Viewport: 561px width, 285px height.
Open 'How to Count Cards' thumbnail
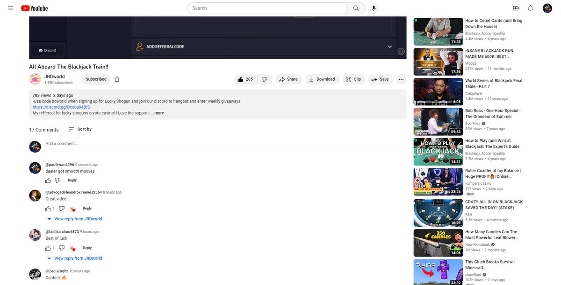(x=438, y=31)
